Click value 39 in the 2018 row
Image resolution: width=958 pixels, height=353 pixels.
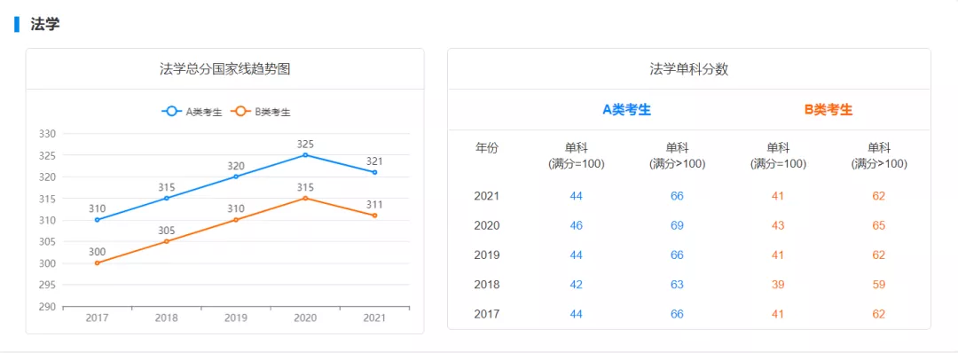[778, 285]
